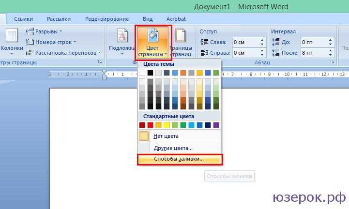Open the Acrobat tab
This screenshot has height=209, width=349.
click(x=176, y=19)
